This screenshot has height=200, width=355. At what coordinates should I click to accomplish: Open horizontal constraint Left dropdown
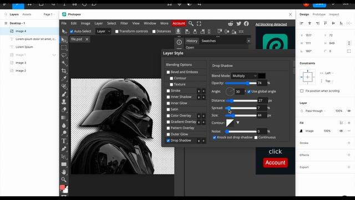[329, 73]
